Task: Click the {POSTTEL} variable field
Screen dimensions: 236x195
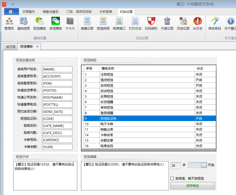Action: tap(57, 104)
